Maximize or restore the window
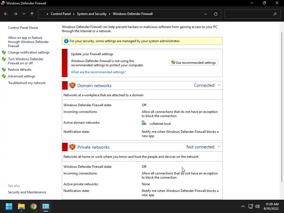This screenshot has height=213, width=284. tap(264, 3)
